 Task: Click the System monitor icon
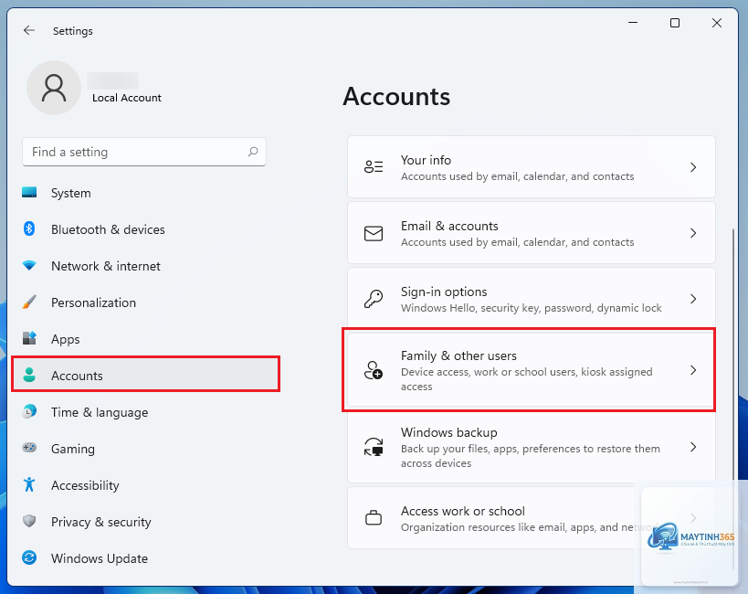29,193
